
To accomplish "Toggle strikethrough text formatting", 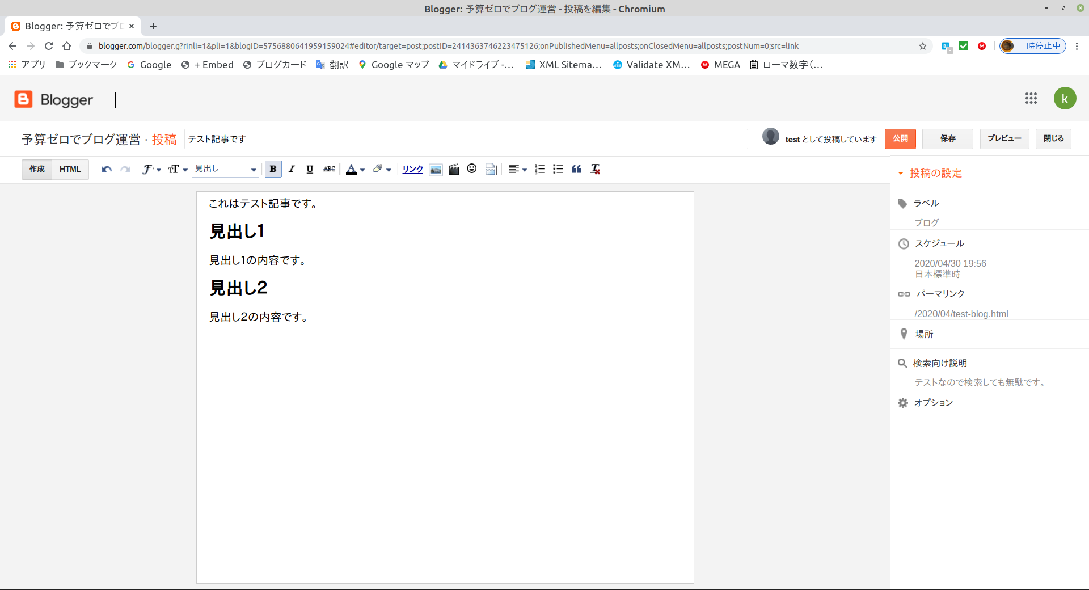I will coord(329,169).
